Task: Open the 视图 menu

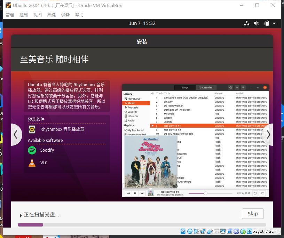Action: 38,15
